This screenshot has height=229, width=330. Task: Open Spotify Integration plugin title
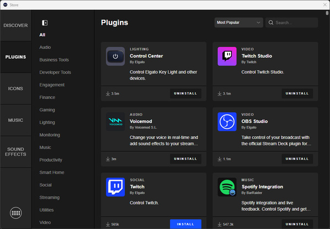pyautogui.click(x=262, y=187)
